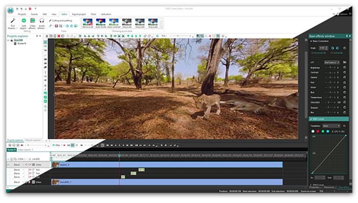Pin the Base effects window
Screen dimensions: 358x203
point(347,36)
